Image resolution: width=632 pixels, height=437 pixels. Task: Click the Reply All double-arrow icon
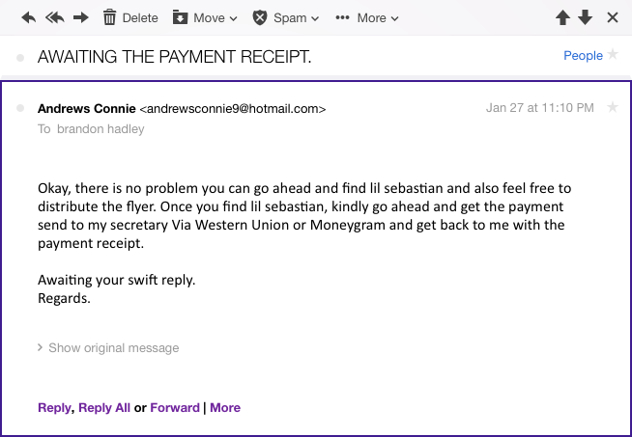[55, 17]
